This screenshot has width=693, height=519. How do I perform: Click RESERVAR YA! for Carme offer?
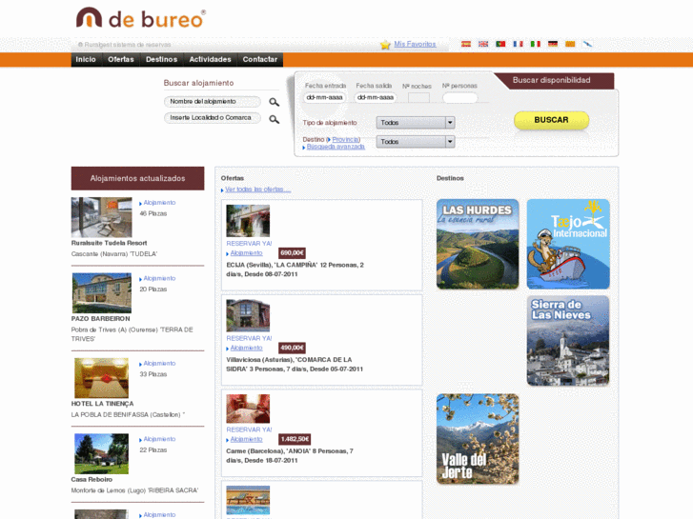(x=249, y=429)
